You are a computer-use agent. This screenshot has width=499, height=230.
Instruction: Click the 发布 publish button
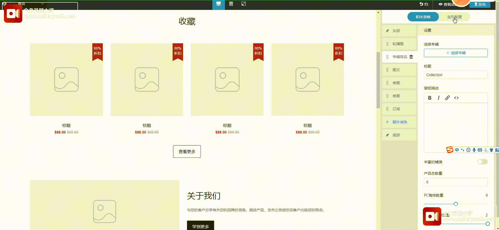click(x=480, y=4)
